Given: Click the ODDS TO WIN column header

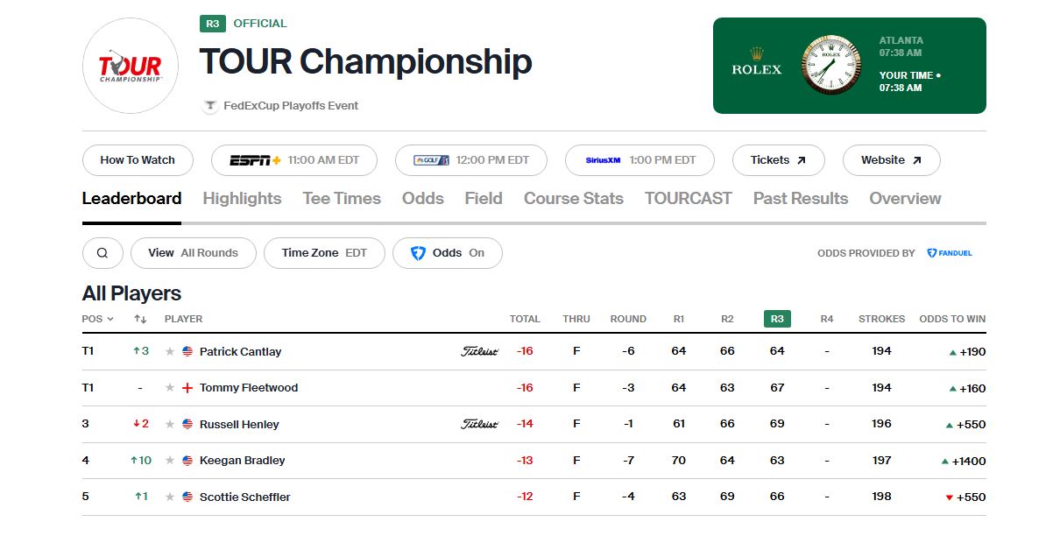Looking at the screenshot, I should tap(952, 319).
